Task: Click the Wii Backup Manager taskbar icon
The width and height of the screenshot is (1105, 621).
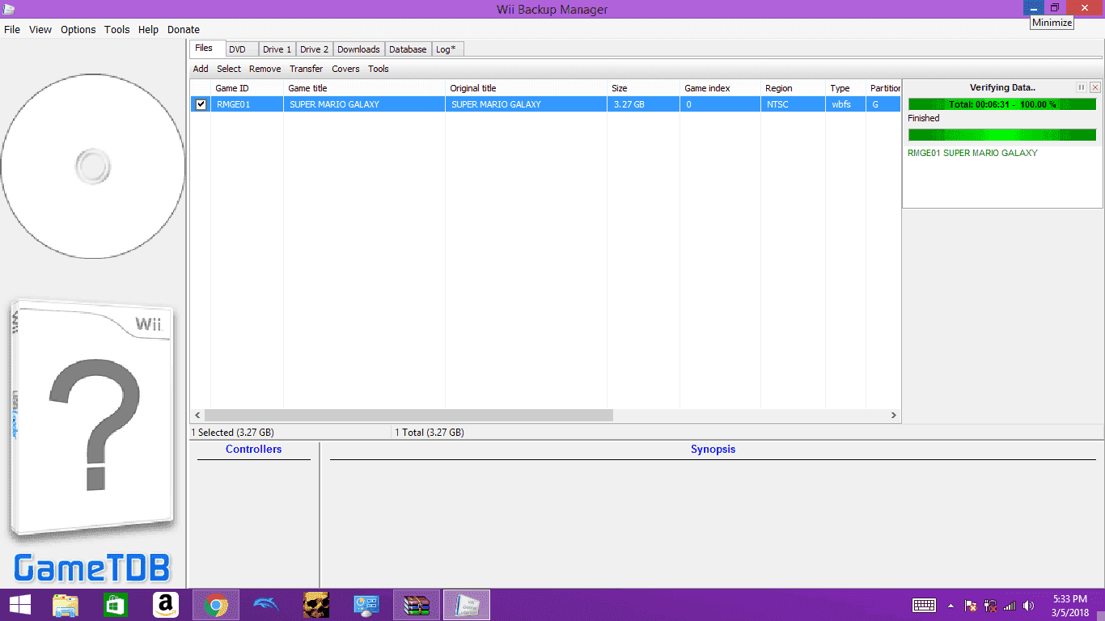Action: [467, 605]
